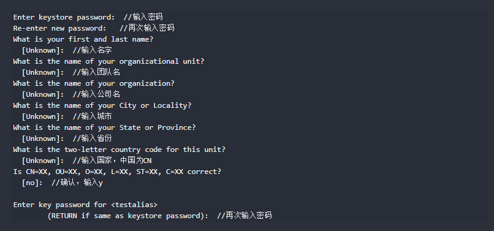The width and height of the screenshot is (494, 231).
Task: Click the comment 再次输入密码 on the last line
Action: pos(244,216)
